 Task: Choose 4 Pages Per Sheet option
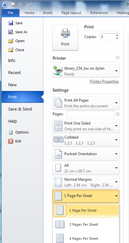click(x=86, y=238)
